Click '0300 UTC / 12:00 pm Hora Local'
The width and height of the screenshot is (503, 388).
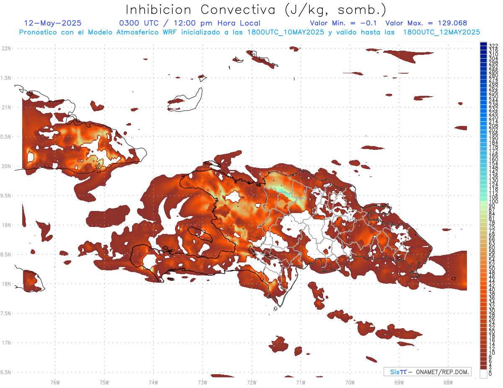click(189, 23)
